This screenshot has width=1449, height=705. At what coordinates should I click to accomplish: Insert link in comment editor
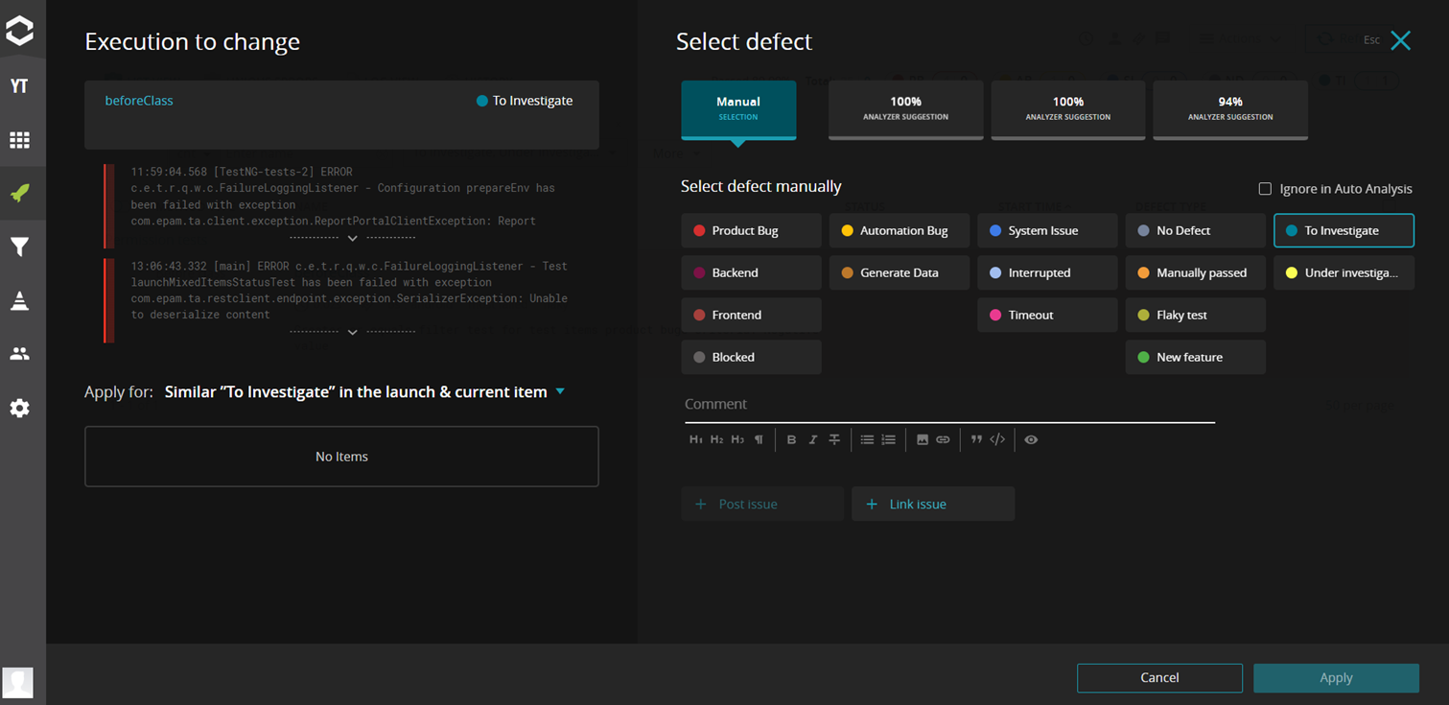click(943, 439)
